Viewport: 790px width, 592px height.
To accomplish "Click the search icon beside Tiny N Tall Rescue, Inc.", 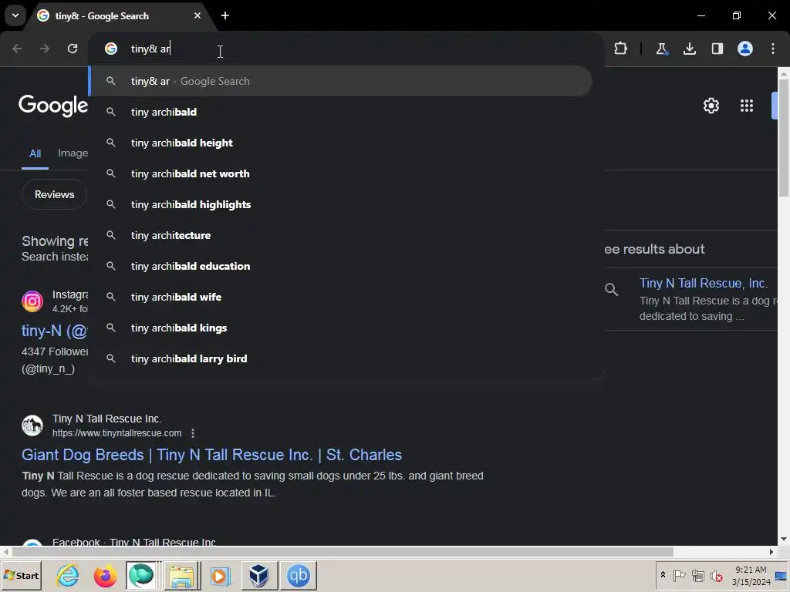I will [x=611, y=290].
